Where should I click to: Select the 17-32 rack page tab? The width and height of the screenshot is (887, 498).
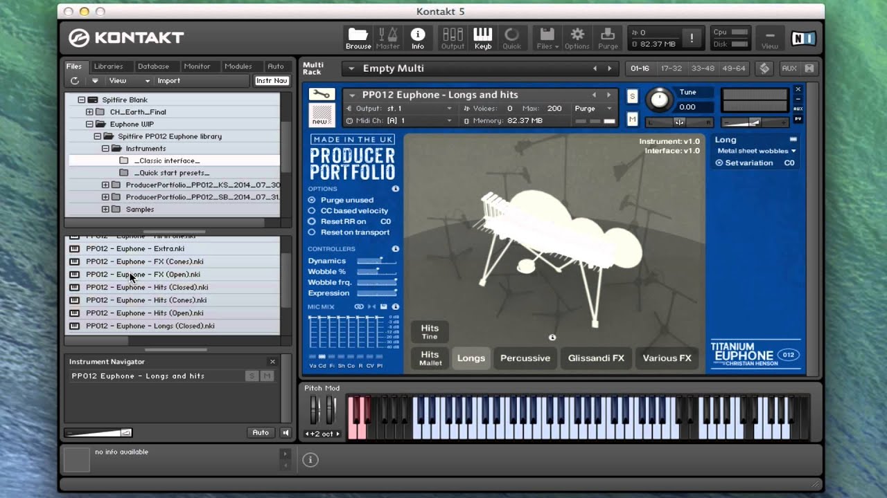[x=671, y=68]
